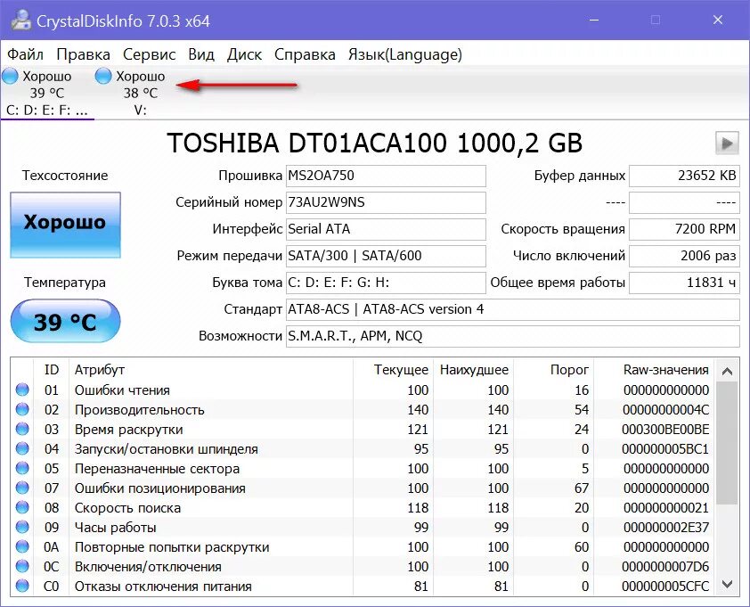Open the Диск menu
Image resolution: width=750 pixels, height=607 pixels.
pos(244,54)
